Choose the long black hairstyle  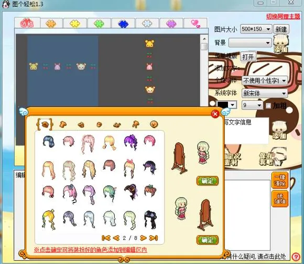pos(150,220)
